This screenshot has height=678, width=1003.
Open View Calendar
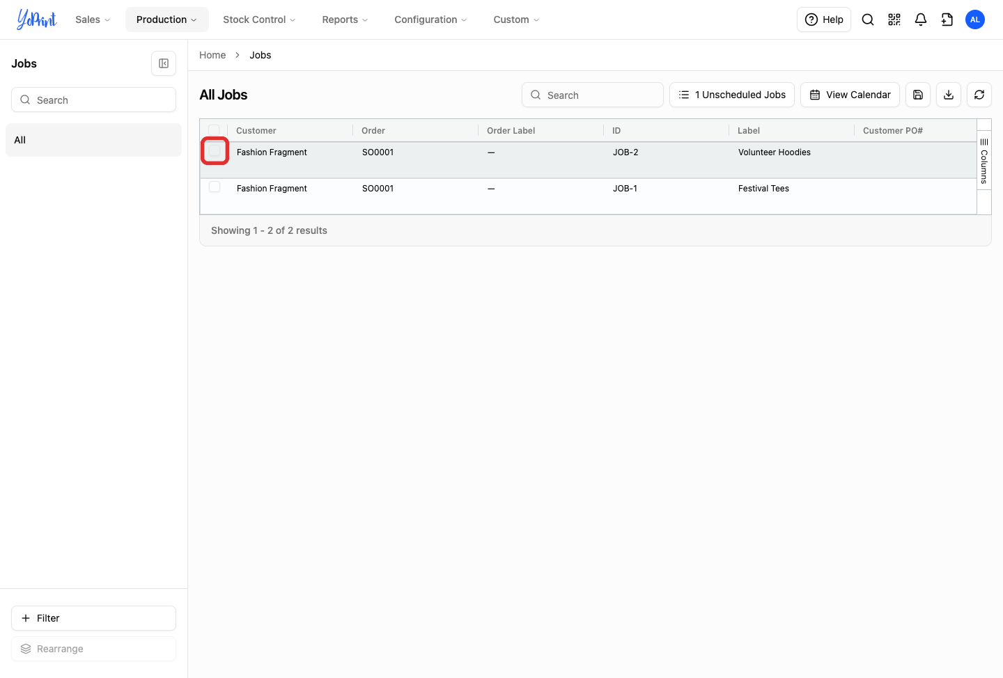850,95
